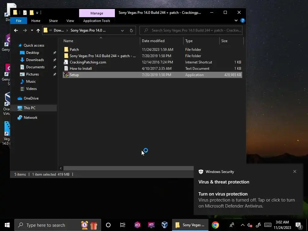This screenshot has width=308, height=231.
Task: Open Windows Ink Workspace pen icon
Action: pyautogui.click(x=258, y=225)
